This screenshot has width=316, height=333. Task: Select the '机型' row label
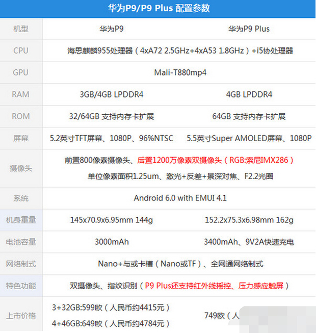21,29
